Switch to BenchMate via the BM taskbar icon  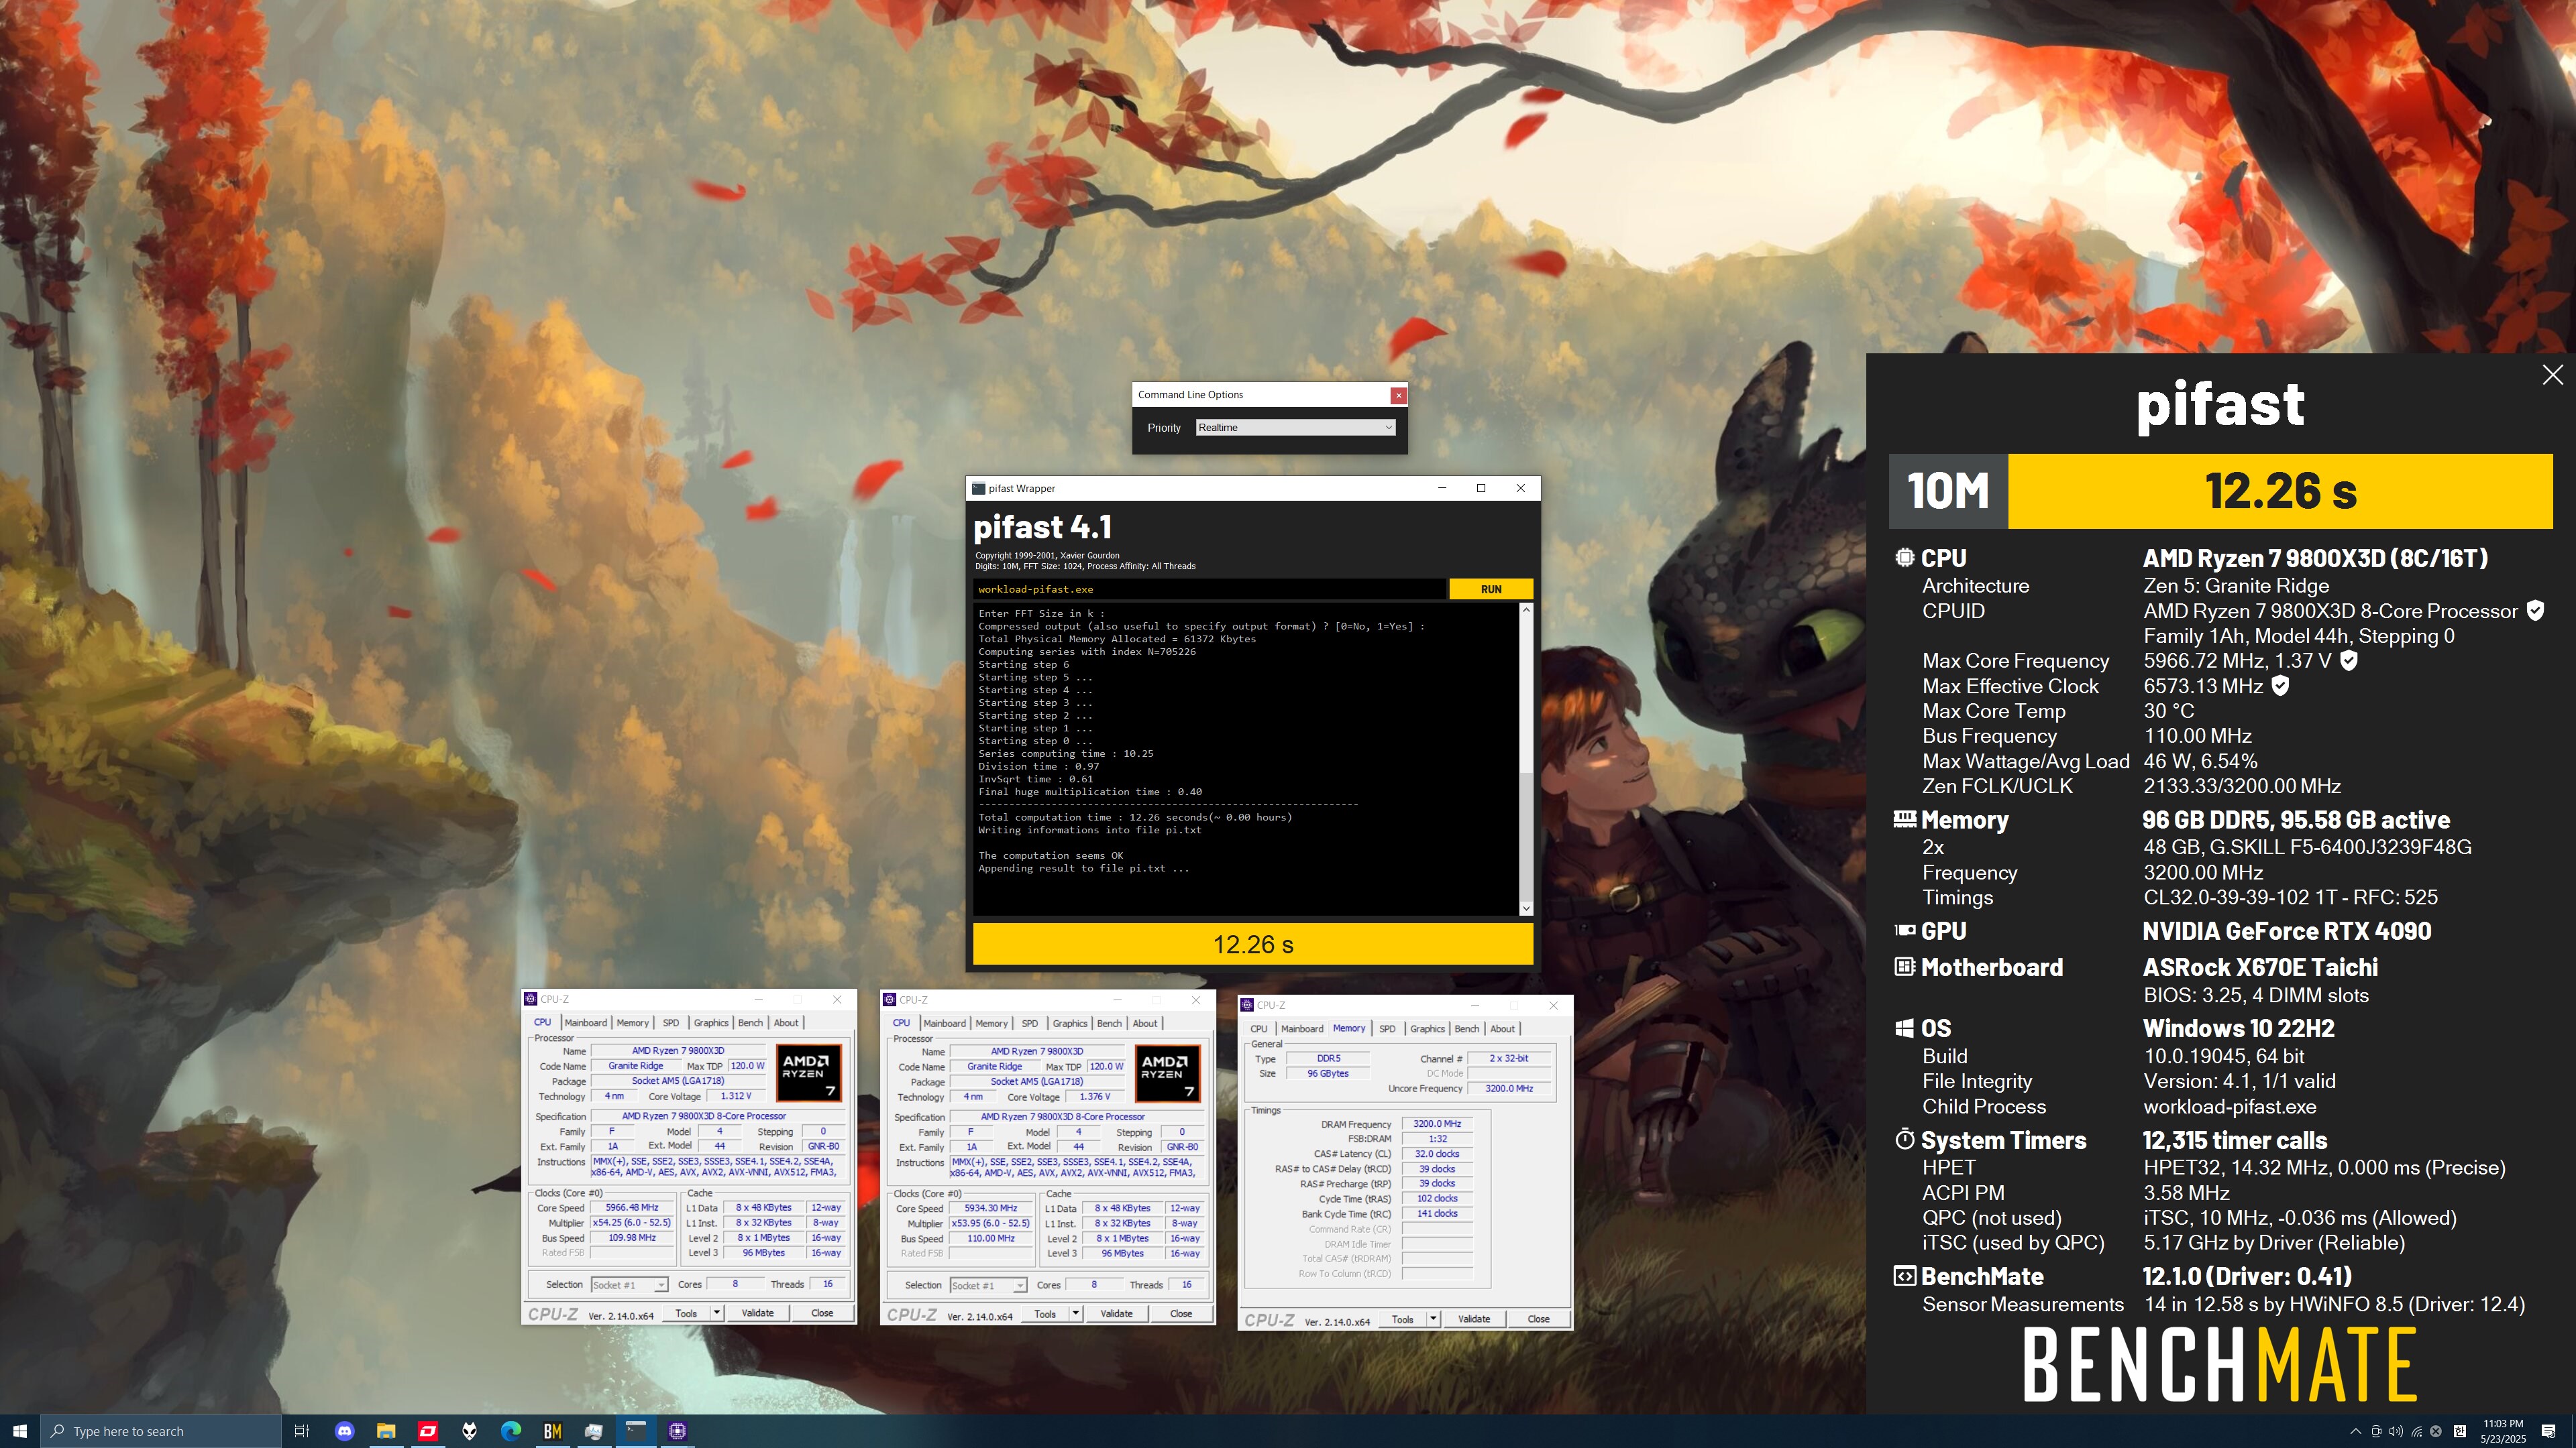tap(552, 1431)
